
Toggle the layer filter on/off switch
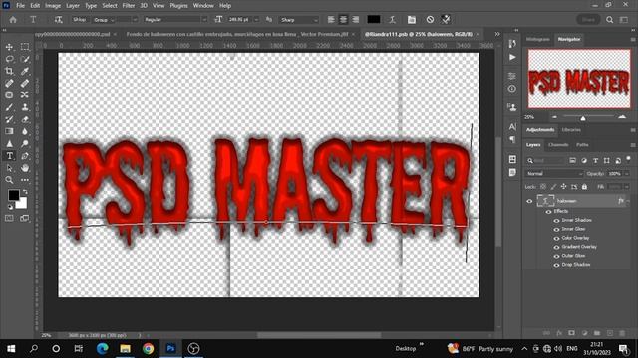pos(628,159)
